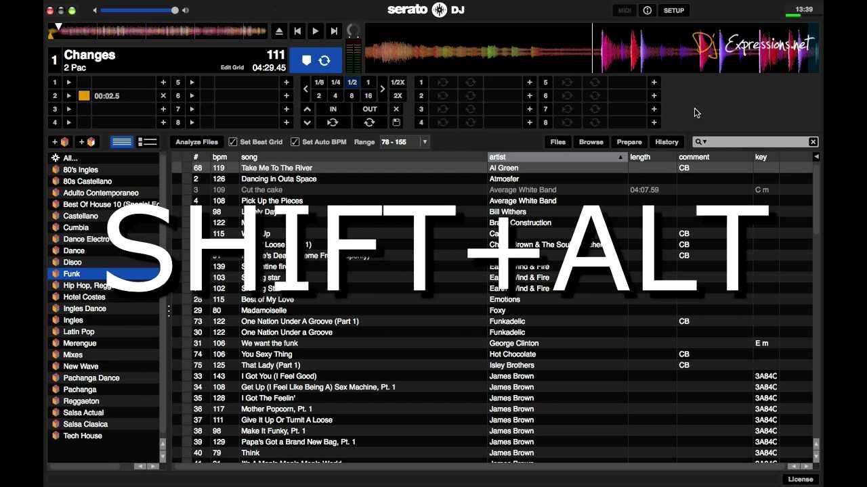Eject the track from deck 1
Image resolution: width=867 pixels, height=487 pixels.
[x=279, y=31]
